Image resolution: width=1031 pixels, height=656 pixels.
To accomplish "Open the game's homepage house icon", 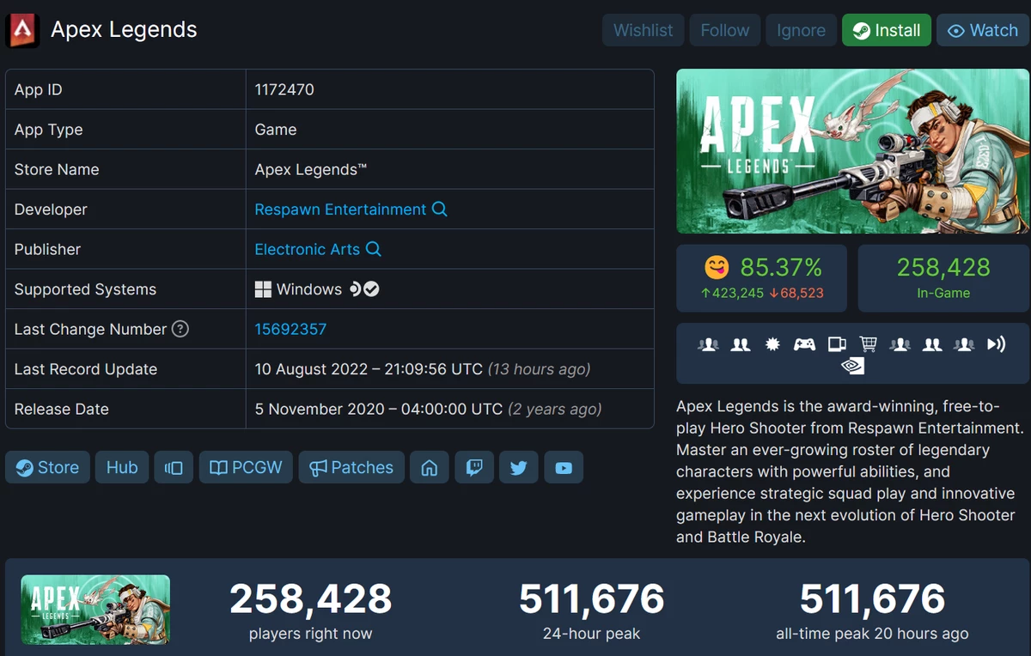I will pyautogui.click(x=430, y=467).
